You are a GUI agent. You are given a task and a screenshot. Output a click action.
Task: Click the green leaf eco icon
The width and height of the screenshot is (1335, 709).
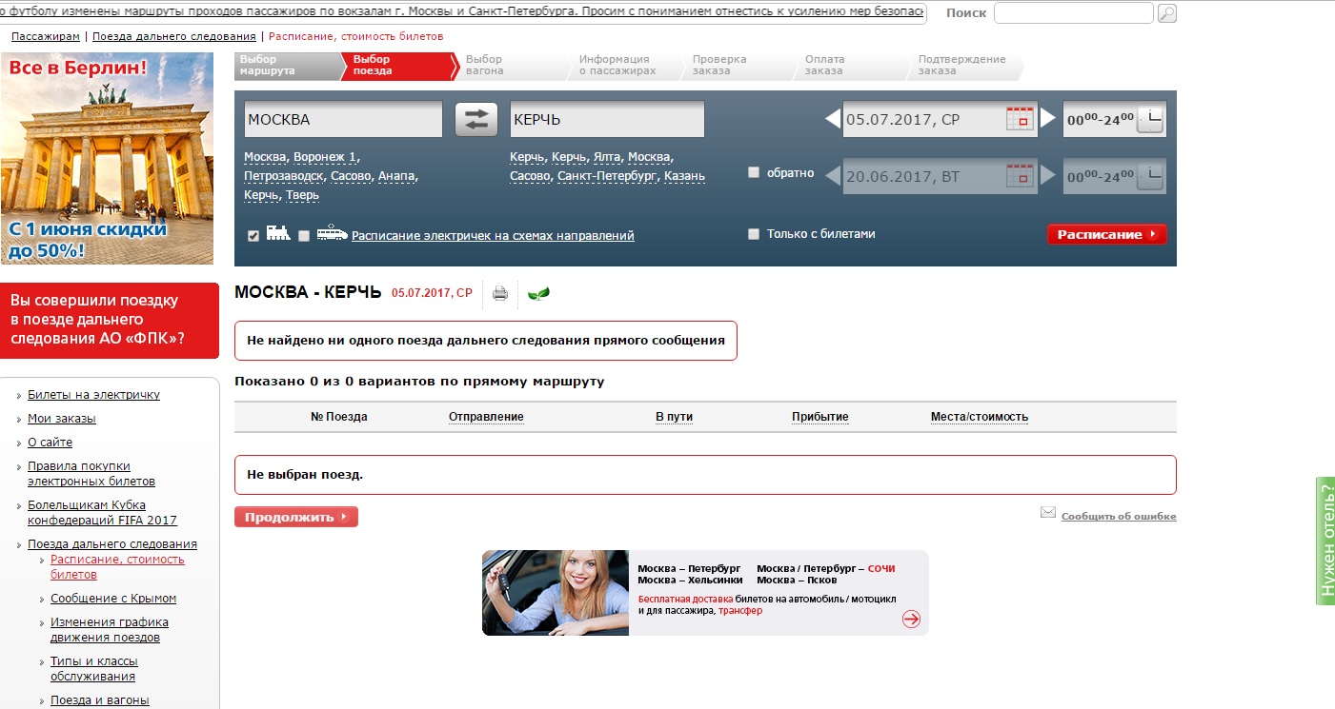tap(538, 293)
